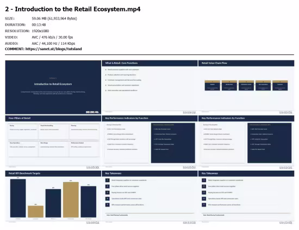299x230 pixels.
Task: Open the 'Four Pillars of Retail' thumbnail
Action: (53, 142)
